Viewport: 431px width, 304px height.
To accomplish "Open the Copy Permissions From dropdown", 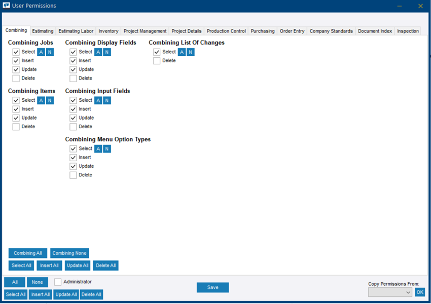I will tap(390, 292).
